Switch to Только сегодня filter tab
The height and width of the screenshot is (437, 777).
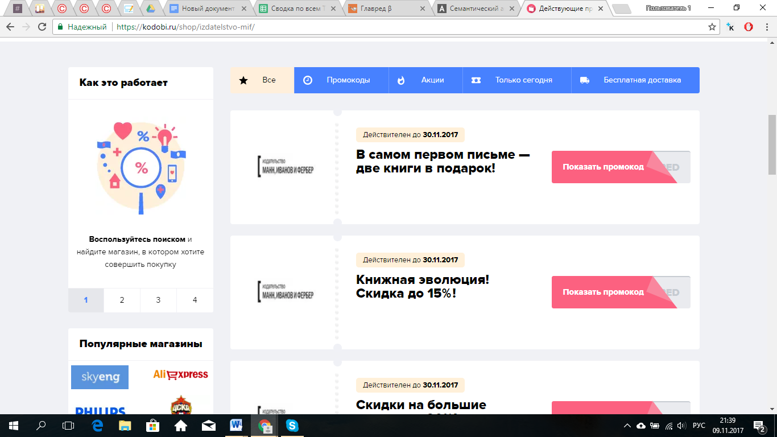pyautogui.click(x=516, y=80)
